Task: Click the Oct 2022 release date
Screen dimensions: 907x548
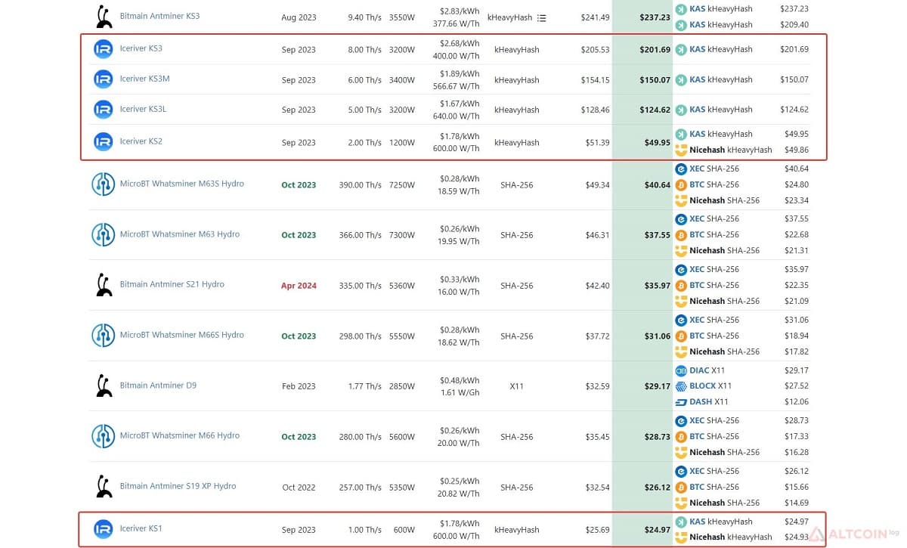Action: pyautogui.click(x=299, y=488)
